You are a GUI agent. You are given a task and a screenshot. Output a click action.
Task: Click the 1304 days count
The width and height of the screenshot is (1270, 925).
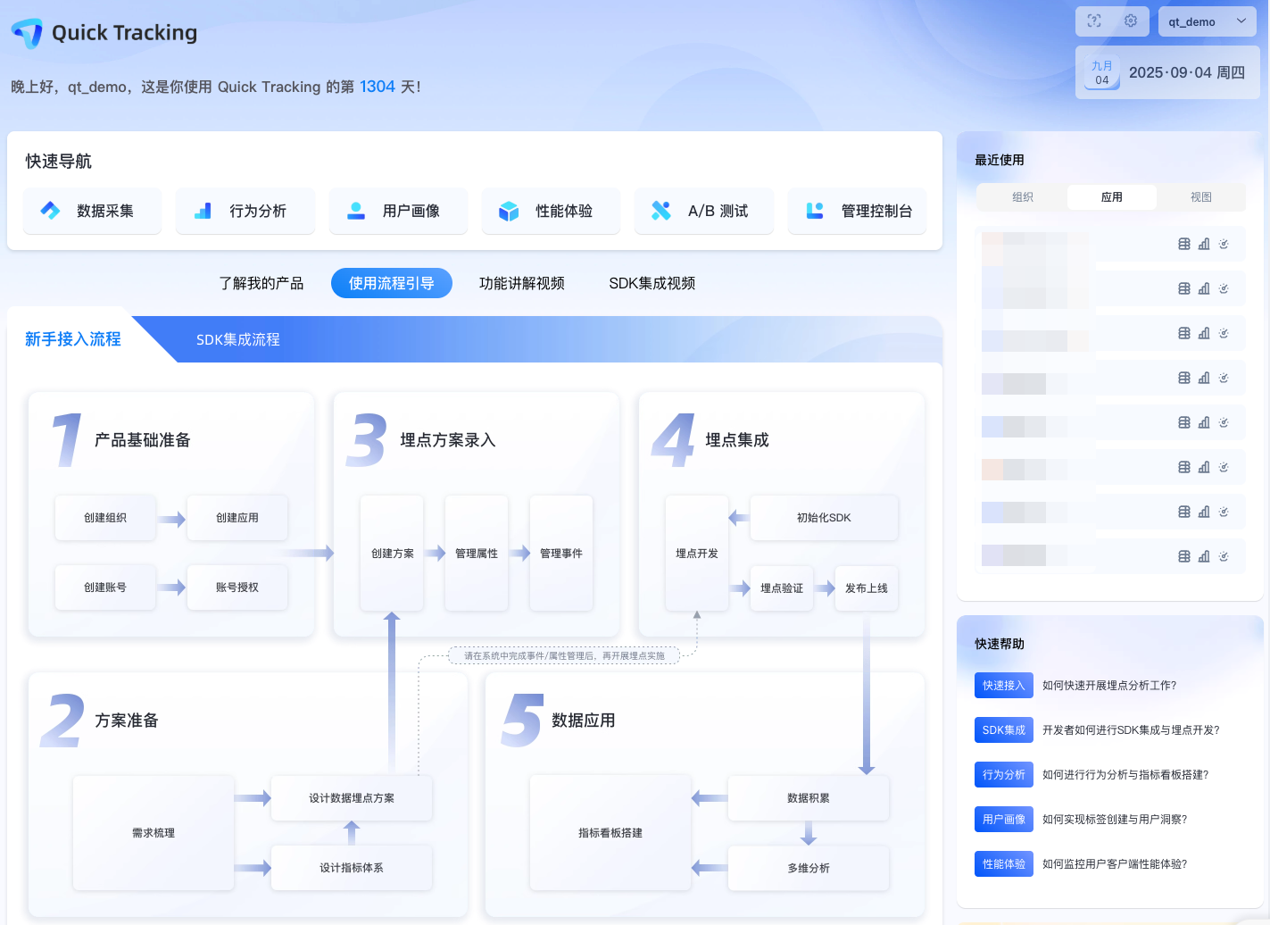(377, 87)
